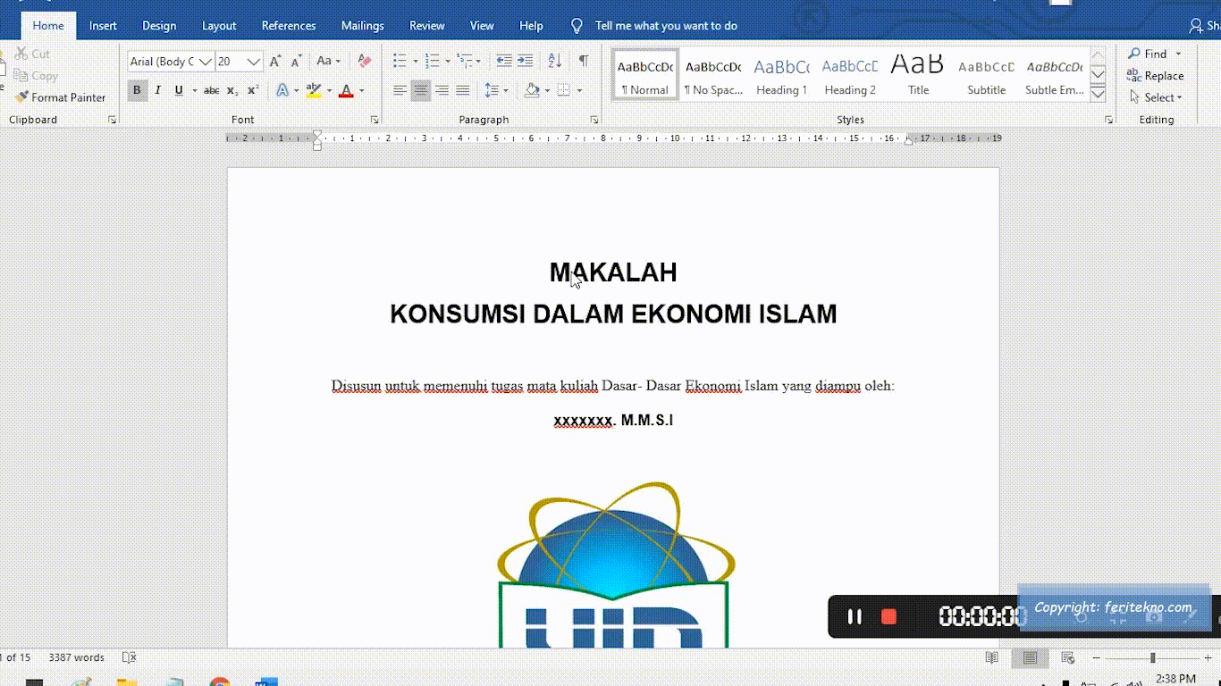Image resolution: width=1221 pixels, height=686 pixels.
Task: Open the Mailings tab
Action: click(362, 26)
